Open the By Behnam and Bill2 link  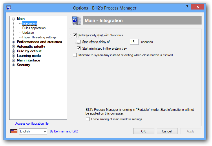pos(64,131)
